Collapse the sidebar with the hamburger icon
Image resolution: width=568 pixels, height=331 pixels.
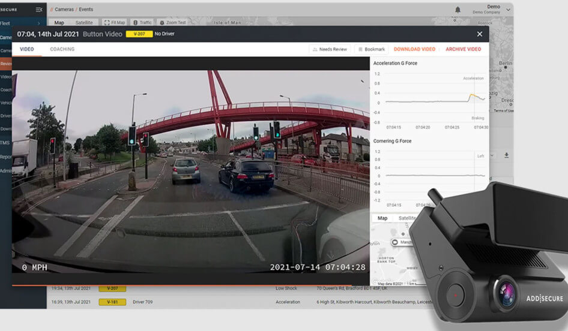39,10
